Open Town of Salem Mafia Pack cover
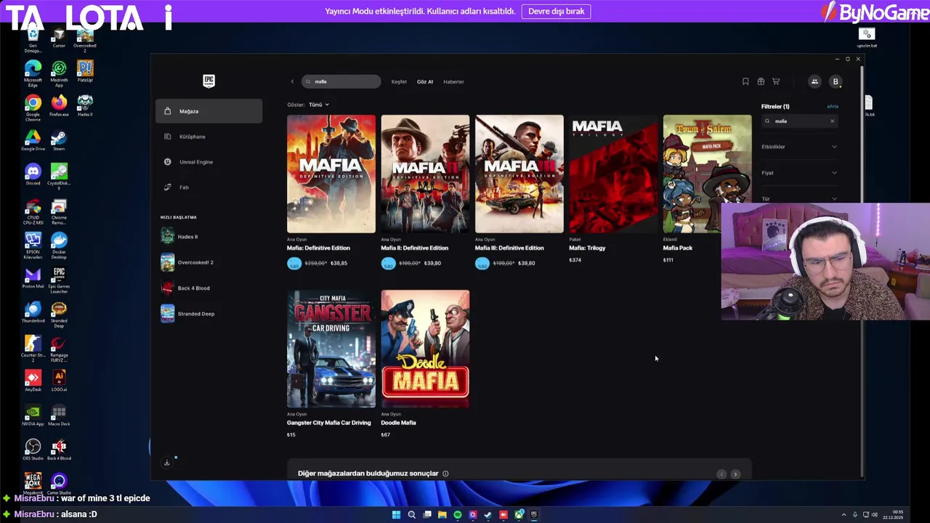The height and width of the screenshot is (523, 930). pyautogui.click(x=707, y=174)
